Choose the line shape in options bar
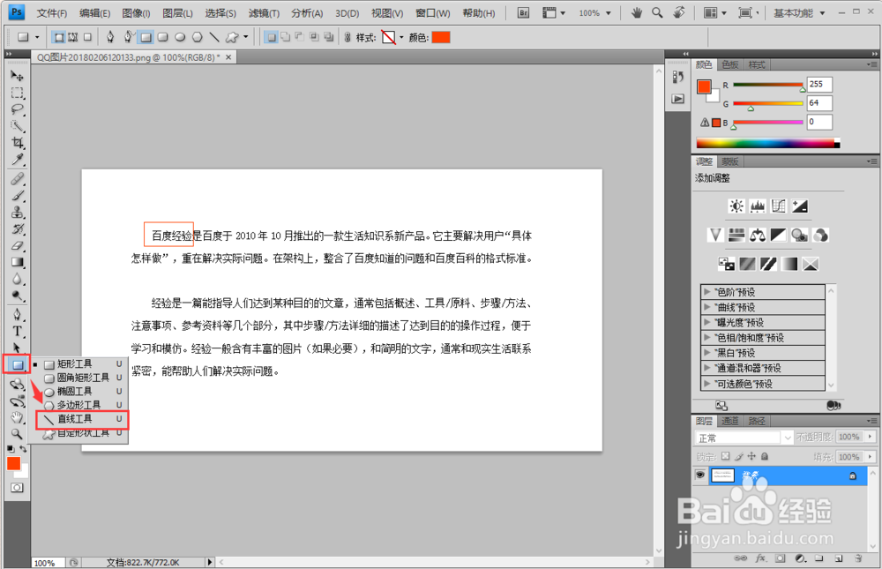Viewport: 882px width, 569px height. pos(213,37)
